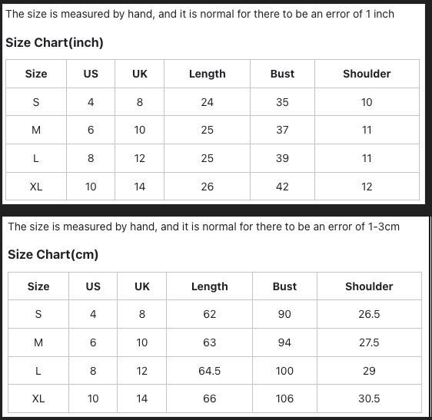Click bust value 106 in cm chart
This screenshot has height=420, width=432.
[x=284, y=399]
